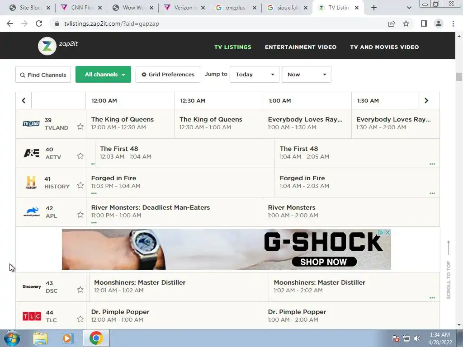Click the address bar URL field
Viewport: 463px width, 347px height.
point(218,23)
